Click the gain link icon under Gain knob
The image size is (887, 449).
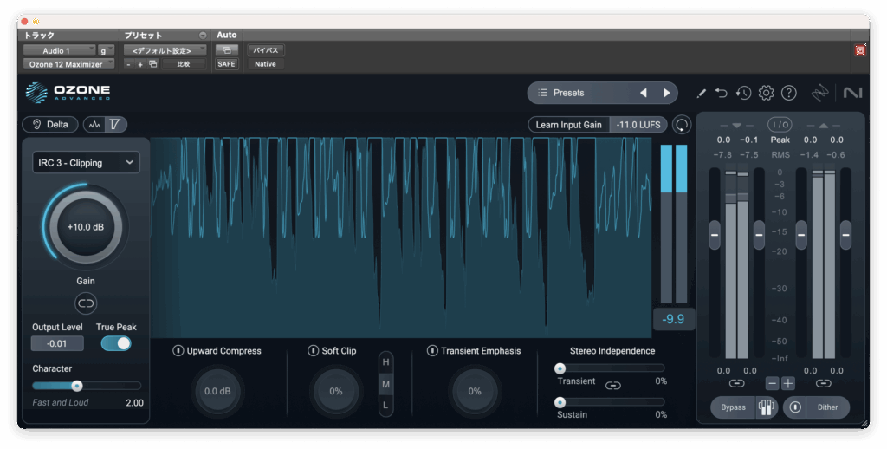[86, 303]
